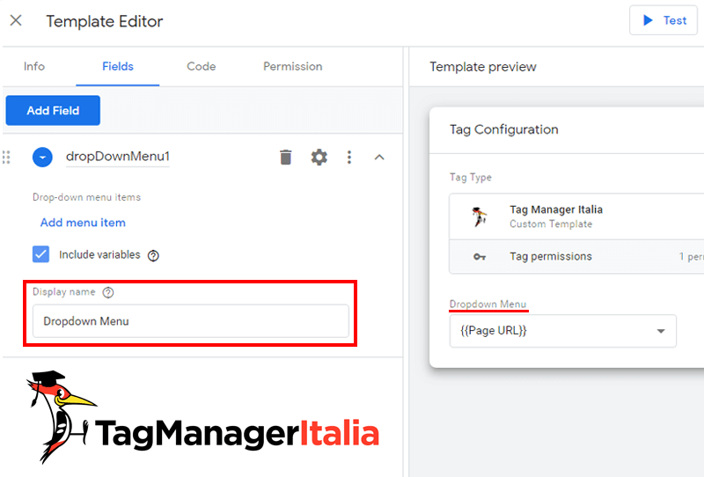Image resolution: width=704 pixels, height=477 pixels.
Task: Click the Drop-down menu items label
Action: point(86,197)
